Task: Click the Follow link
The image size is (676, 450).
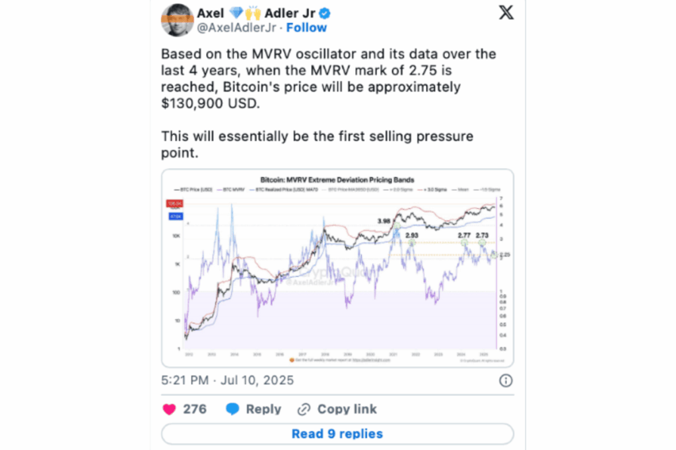Action: pos(306,28)
